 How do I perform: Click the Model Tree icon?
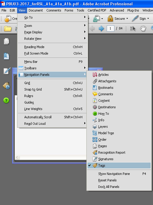[95, 133]
